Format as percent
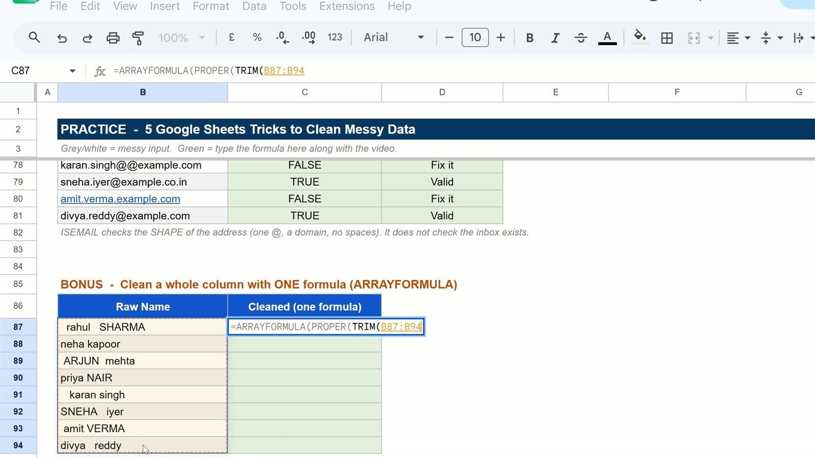 tap(257, 37)
